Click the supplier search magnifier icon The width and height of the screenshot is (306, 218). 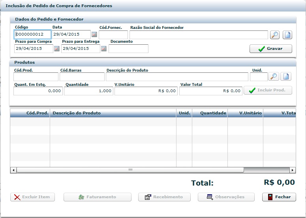point(274,35)
